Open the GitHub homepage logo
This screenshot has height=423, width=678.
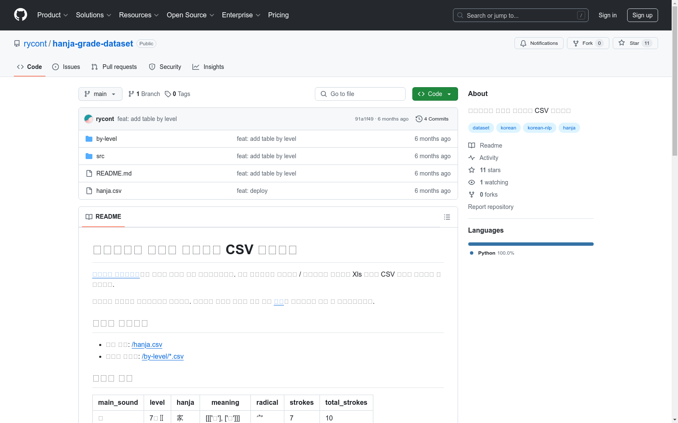[x=20, y=15]
